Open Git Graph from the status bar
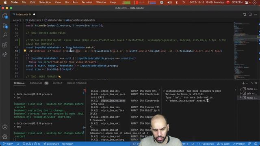 (68, 144)
